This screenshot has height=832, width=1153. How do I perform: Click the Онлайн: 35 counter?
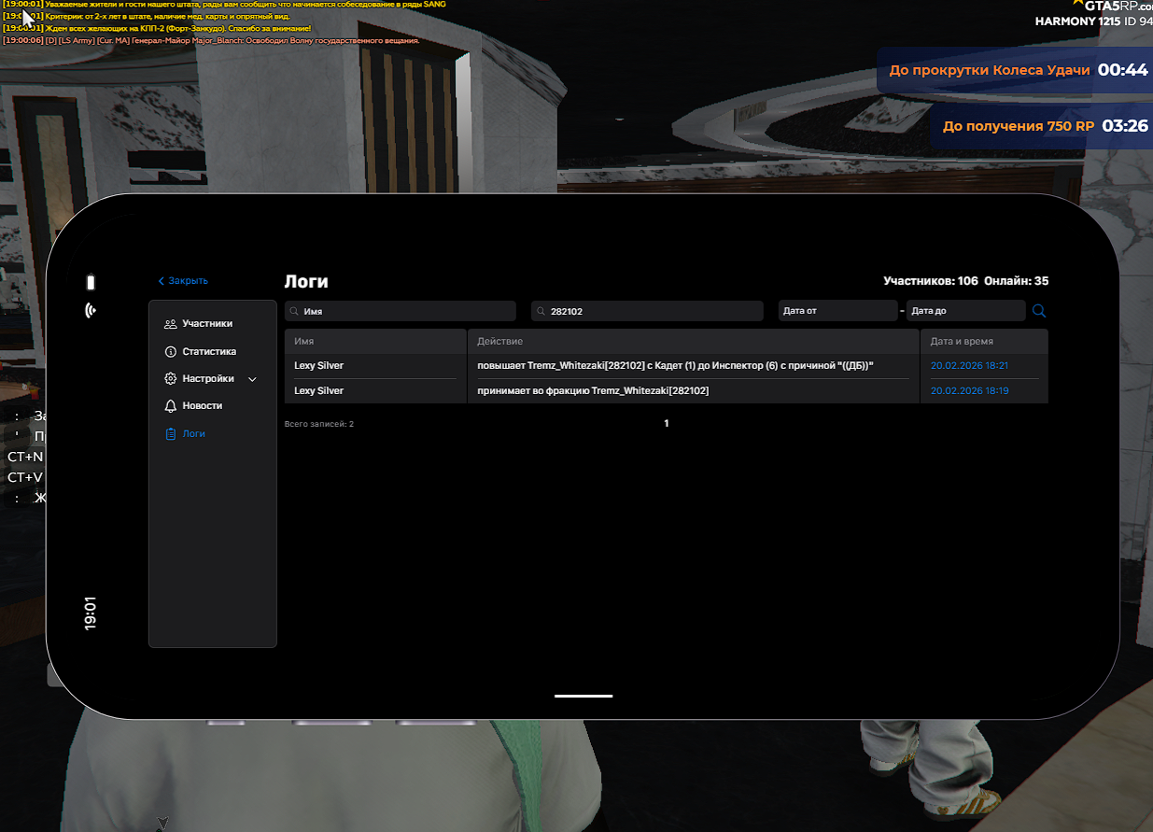(x=1017, y=281)
